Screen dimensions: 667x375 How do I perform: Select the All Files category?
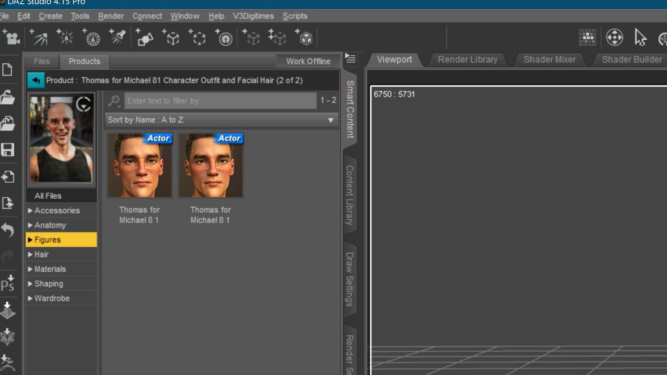click(x=61, y=196)
